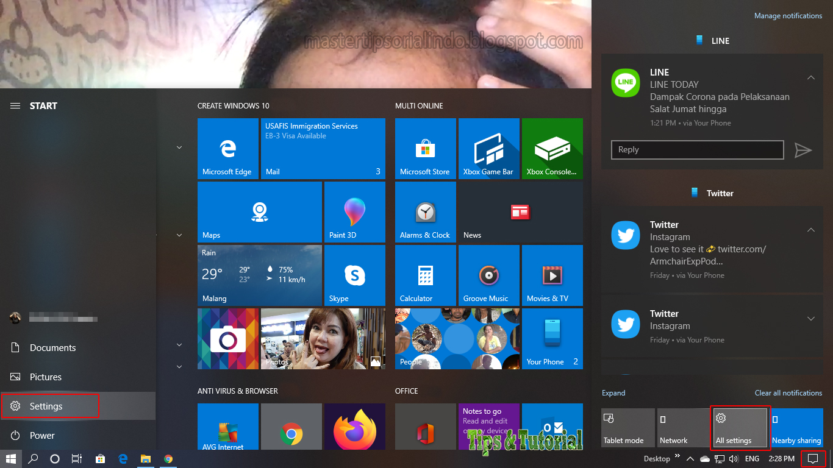Open Manage notifications link
This screenshot has width=833, height=468.
[788, 16]
